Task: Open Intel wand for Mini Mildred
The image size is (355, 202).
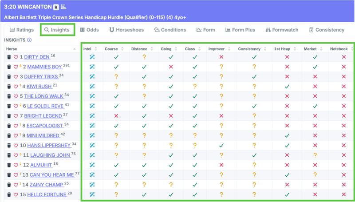Action: (x=92, y=135)
